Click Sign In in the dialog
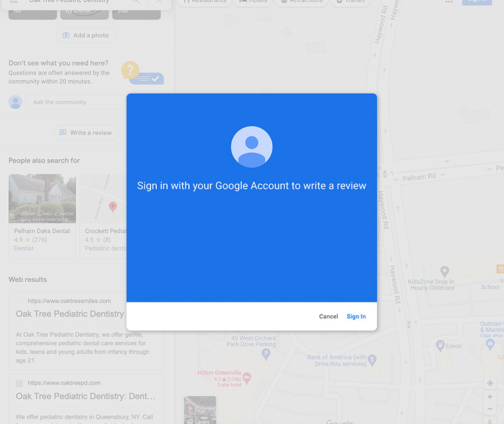Screen dimensions: 504x424 pos(356,316)
